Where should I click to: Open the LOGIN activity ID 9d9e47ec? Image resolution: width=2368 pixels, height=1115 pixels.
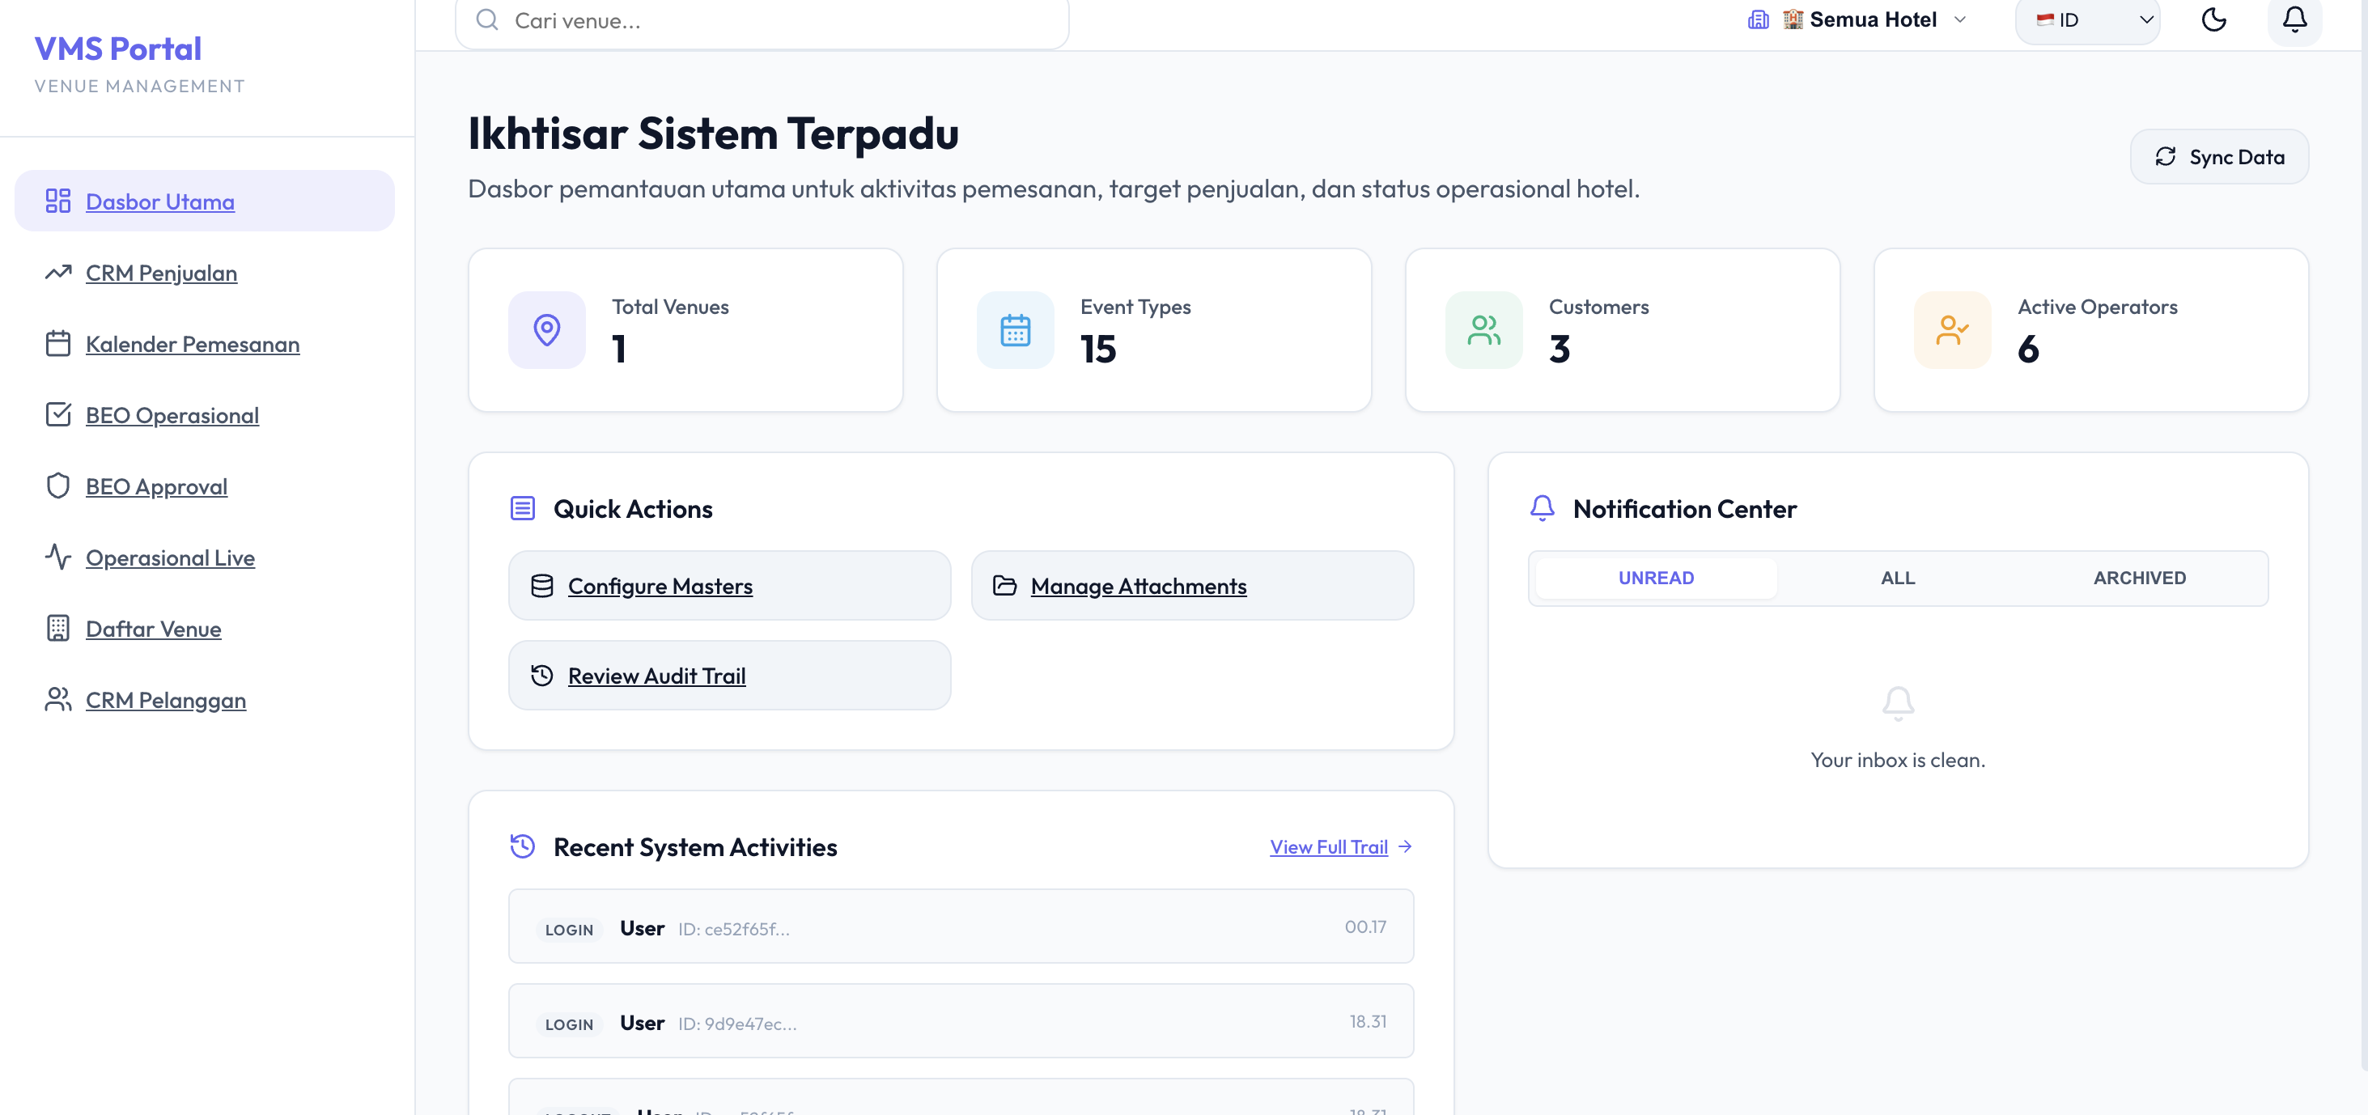pyautogui.click(x=961, y=1020)
